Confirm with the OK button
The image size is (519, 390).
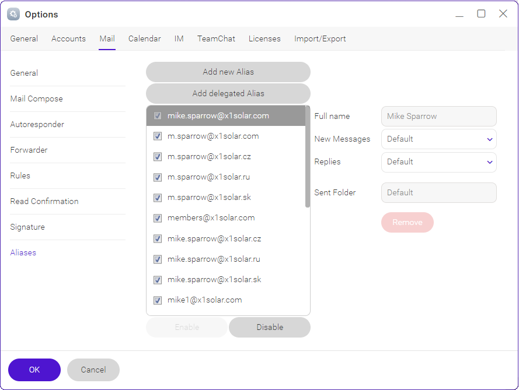point(34,370)
